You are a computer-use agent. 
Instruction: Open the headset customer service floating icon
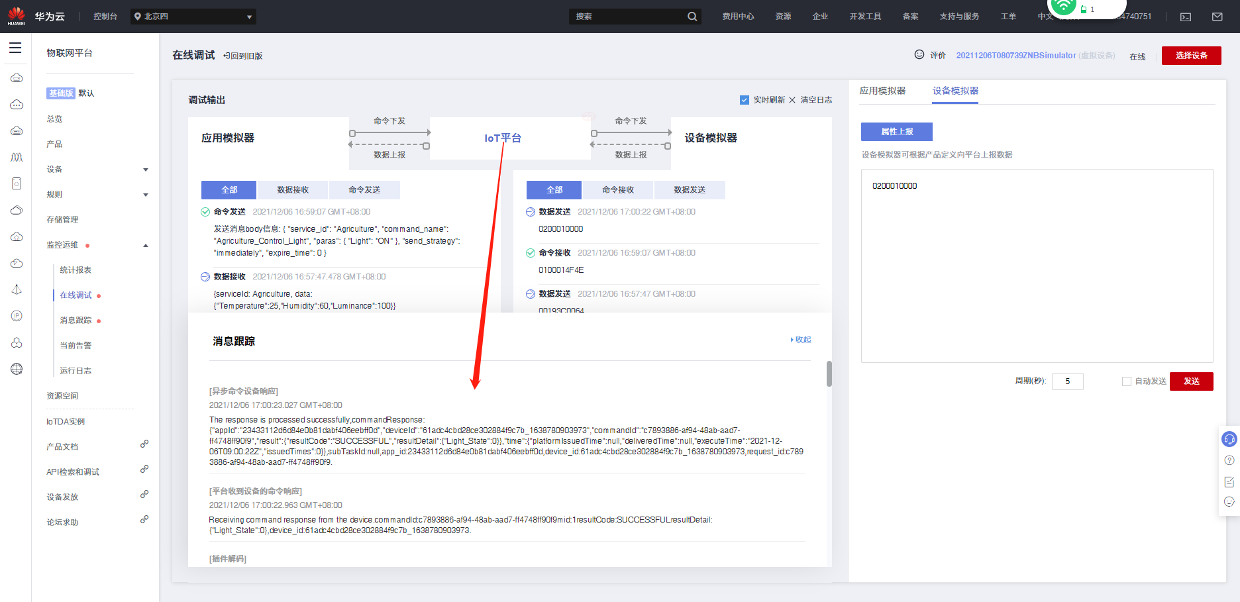tap(1229, 439)
